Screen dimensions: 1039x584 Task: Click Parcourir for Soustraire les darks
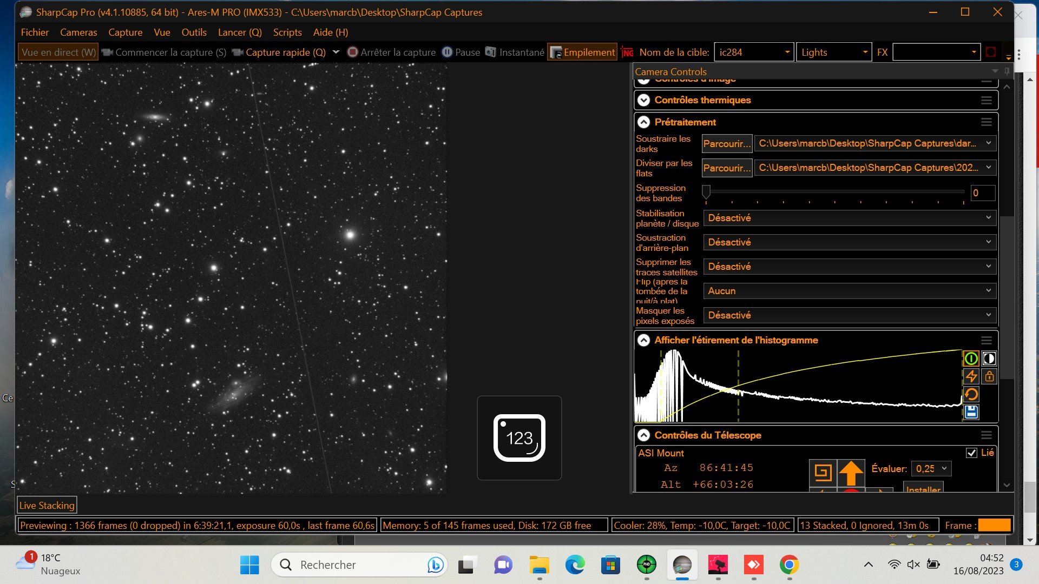pyautogui.click(x=727, y=143)
